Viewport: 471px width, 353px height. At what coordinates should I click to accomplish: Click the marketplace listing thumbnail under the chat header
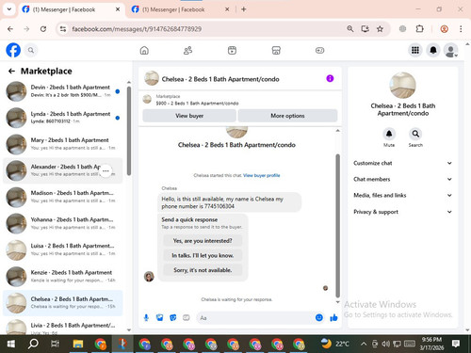pyautogui.click(x=147, y=99)
